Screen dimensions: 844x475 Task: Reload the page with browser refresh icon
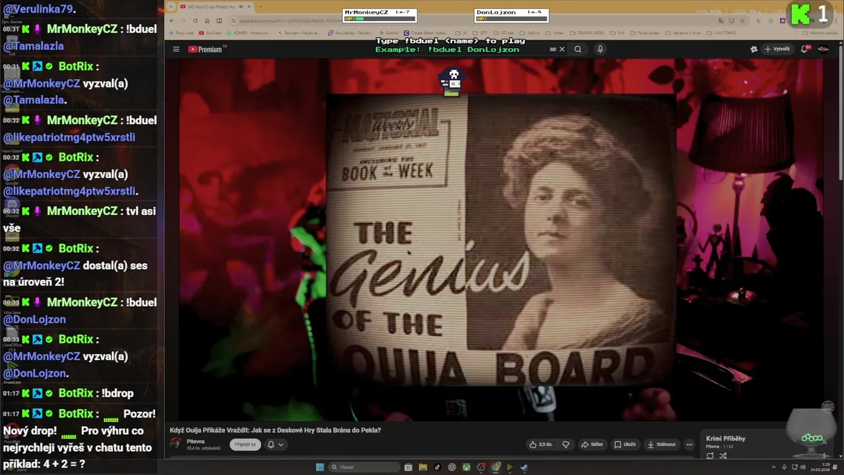tap(195, 20)
